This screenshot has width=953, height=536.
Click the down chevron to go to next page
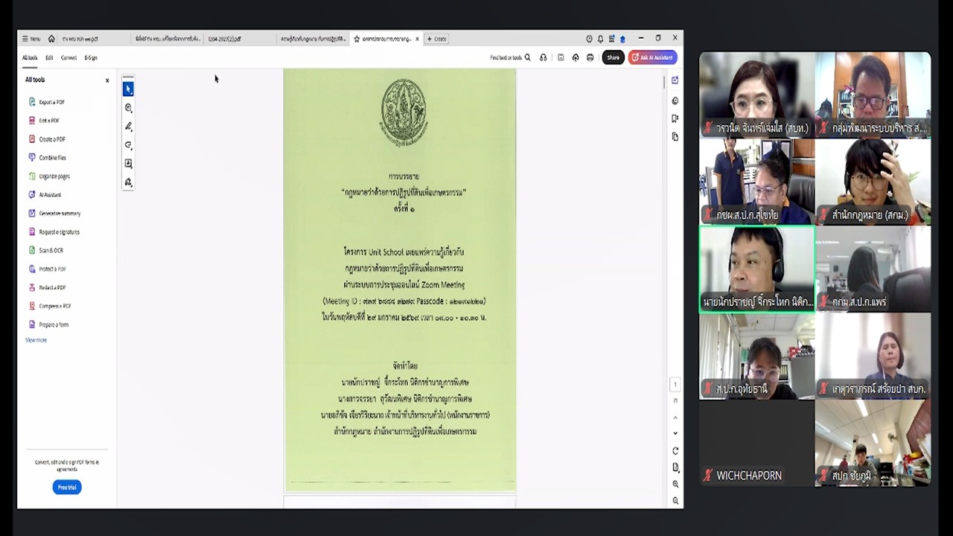pyautogui.click(x=675, y=432)
